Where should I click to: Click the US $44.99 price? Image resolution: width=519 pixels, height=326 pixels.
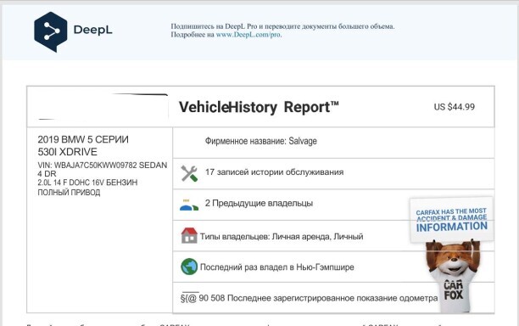point(455,107)
